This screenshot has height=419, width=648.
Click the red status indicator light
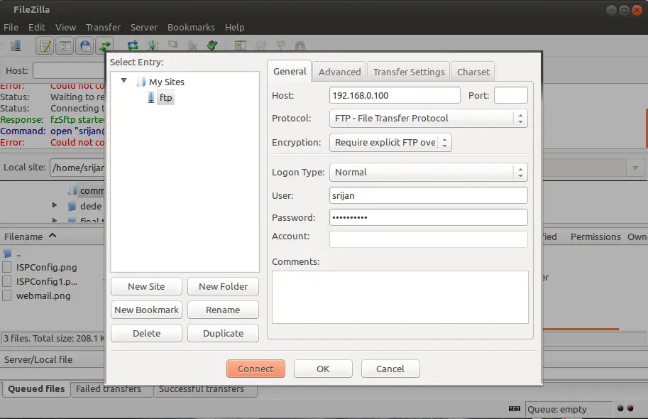(630, 408)
